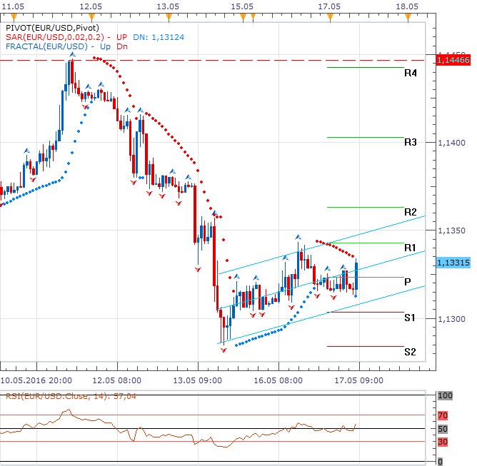Click the R4 pivot level label

click(411, 73)
